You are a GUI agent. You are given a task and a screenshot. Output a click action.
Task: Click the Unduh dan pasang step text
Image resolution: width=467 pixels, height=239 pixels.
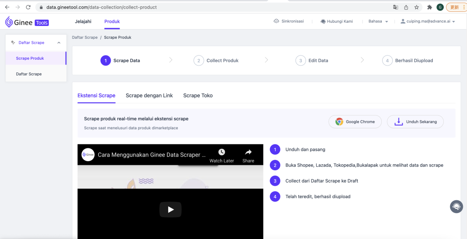(305, 149)
